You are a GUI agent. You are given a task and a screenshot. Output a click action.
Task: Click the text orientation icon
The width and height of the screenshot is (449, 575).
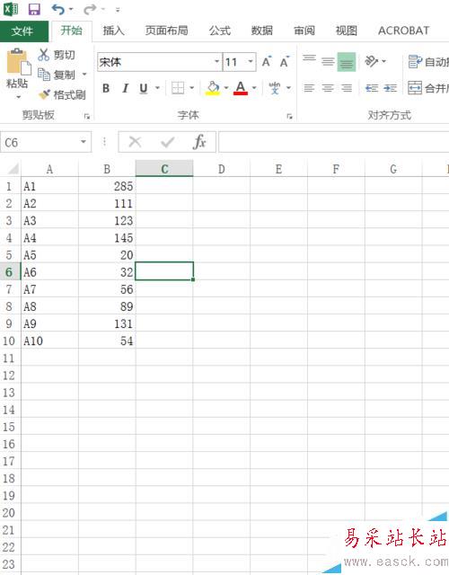371,61
